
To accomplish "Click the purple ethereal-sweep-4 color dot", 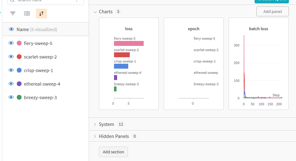I will (x=19, y=84).
